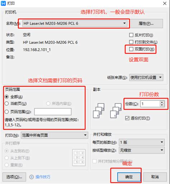The image size is (170, 184).
Task: Close the 打印 dialog window
Action: [165, 3]
